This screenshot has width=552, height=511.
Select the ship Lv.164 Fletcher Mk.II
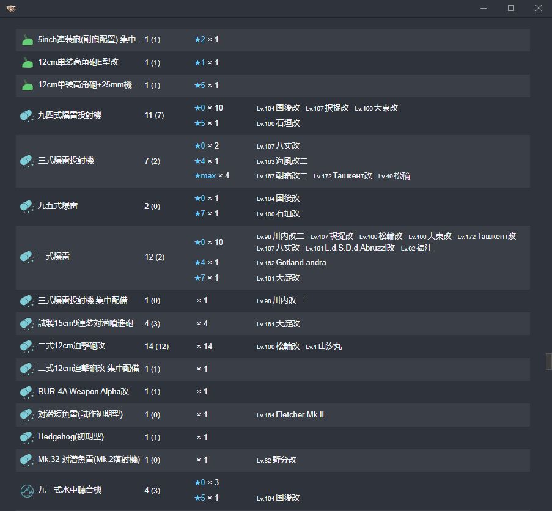(x=290, y=415)
